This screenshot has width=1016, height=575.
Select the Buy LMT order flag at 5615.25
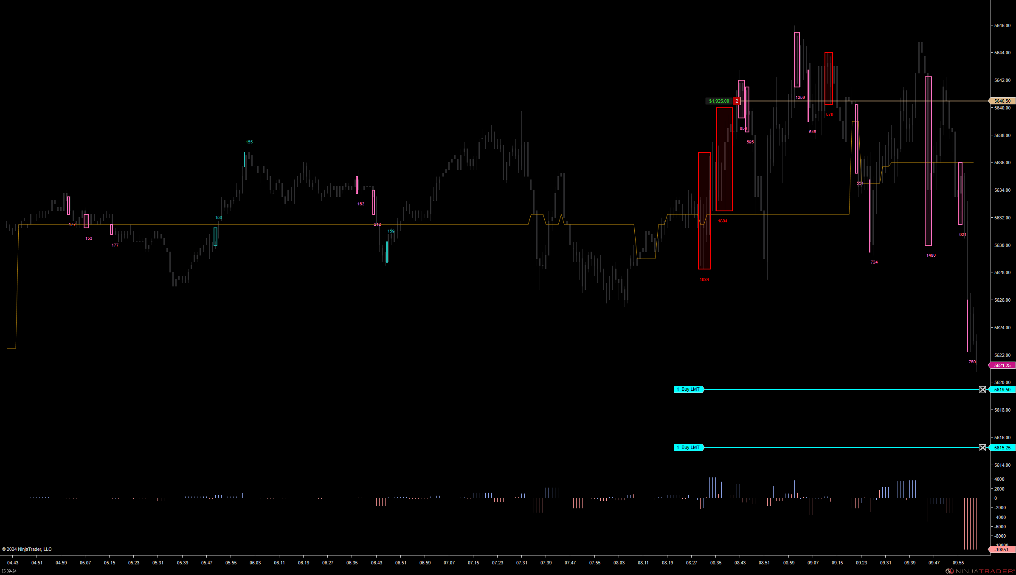[688, 448]
